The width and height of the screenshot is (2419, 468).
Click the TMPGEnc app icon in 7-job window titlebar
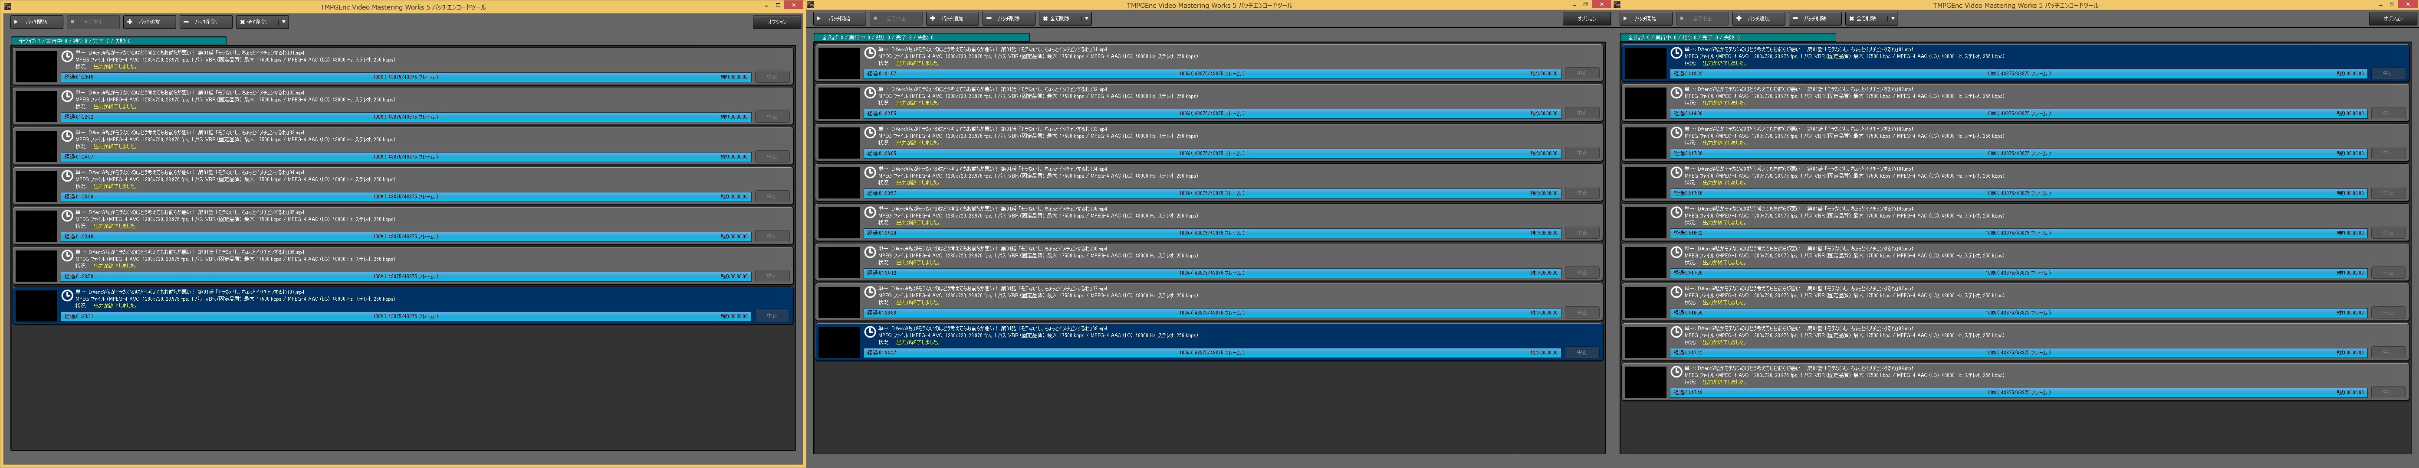[7, 6]
